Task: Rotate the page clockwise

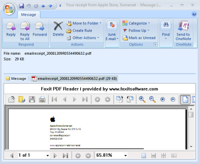Action: tap(120, 99)
